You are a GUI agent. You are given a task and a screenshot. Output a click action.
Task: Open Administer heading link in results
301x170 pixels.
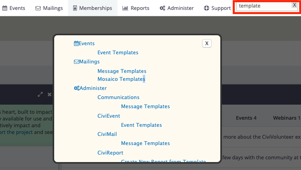tap(93, 88)
